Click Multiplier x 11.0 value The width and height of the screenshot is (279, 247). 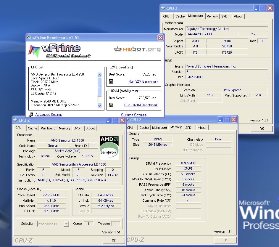click(x=51, y=201)
